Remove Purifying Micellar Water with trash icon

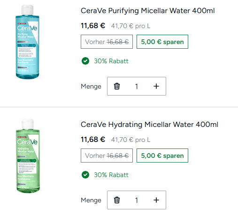click(x=117, y=86)
